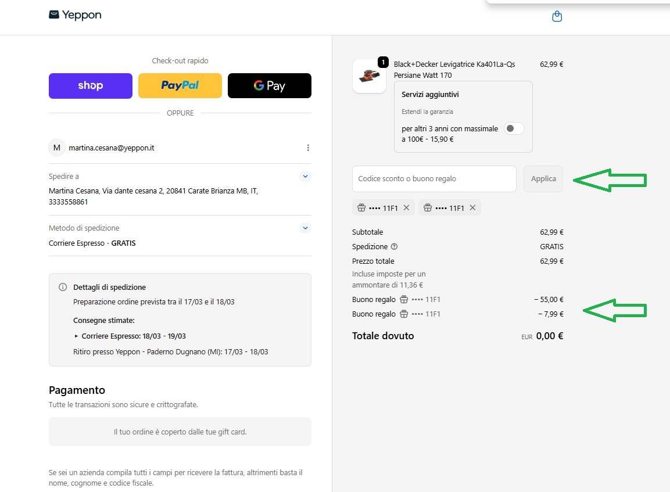Pay with the PayPal button
Viewport: 670px width, 492px height.
tap(180, 85)
